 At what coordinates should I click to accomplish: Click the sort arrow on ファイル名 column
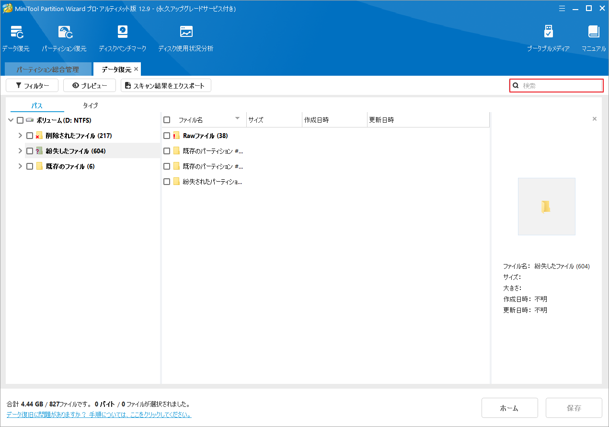pyautogui.click(x=237, y=118)
